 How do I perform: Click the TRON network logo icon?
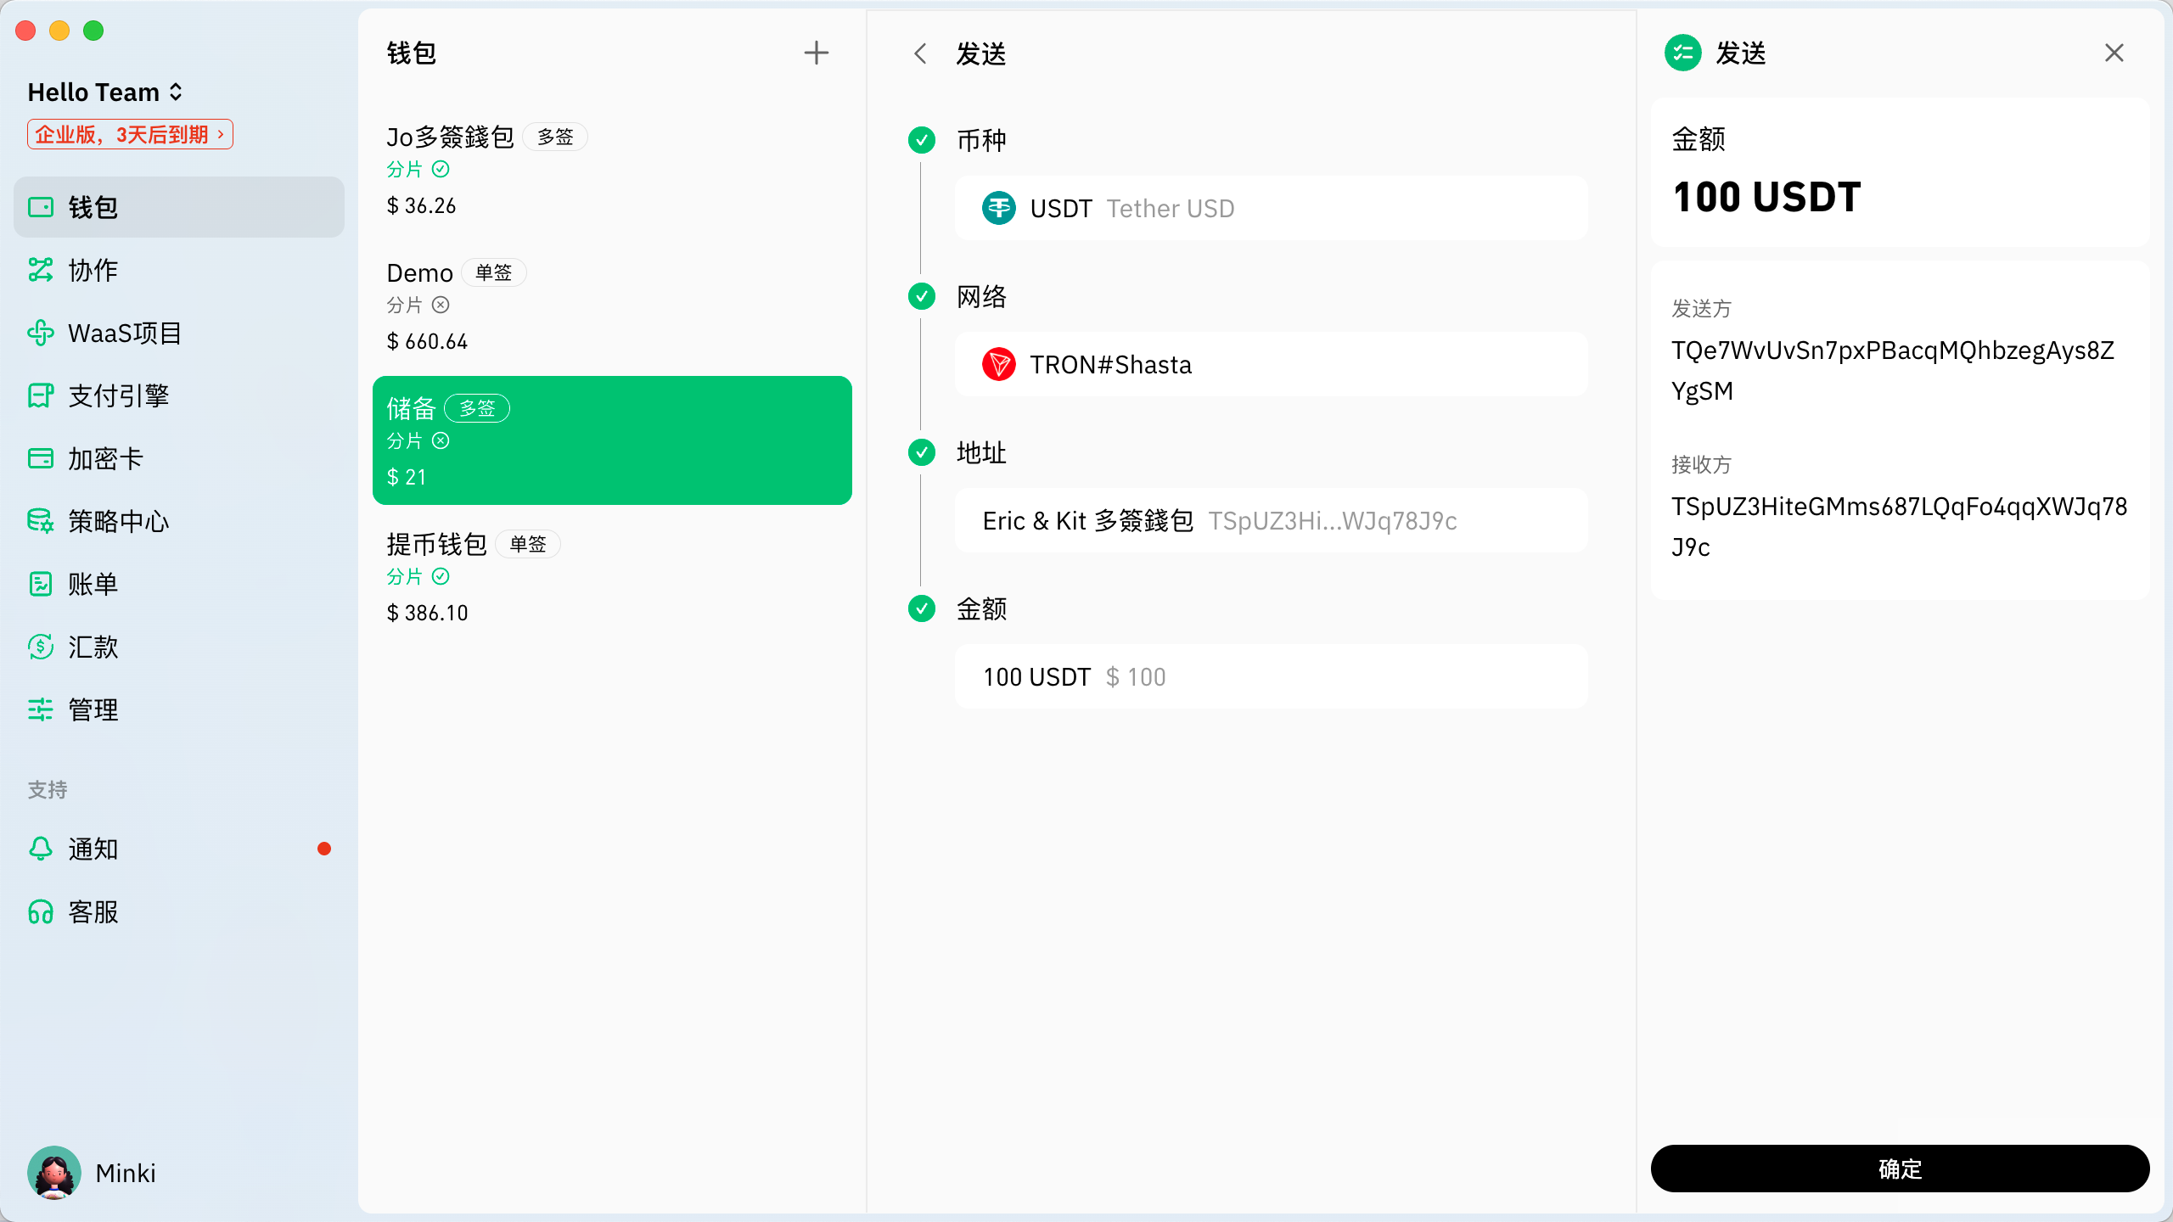pos(998,364)
